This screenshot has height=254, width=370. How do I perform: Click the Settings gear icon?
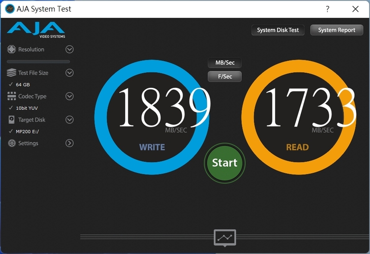11,143
